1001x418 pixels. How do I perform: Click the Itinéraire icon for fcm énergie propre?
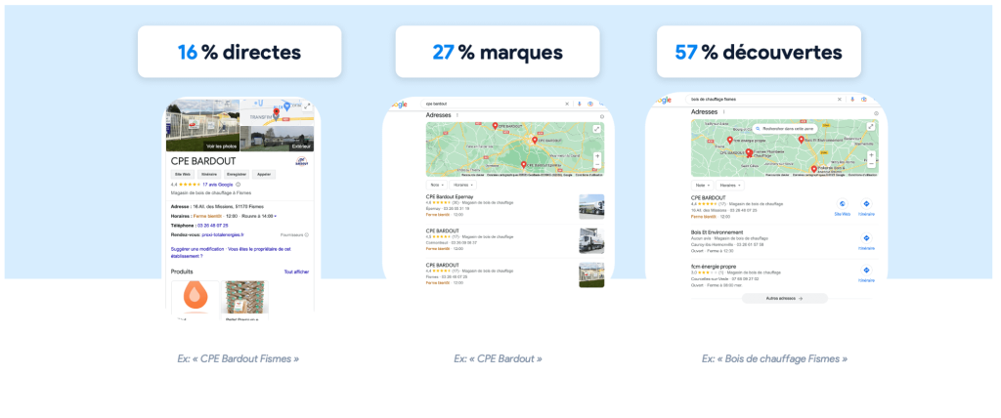point(866,271)
